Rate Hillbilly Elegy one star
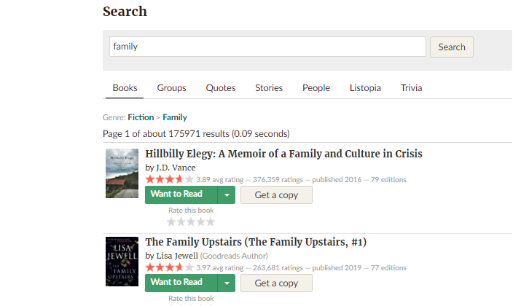 (x=171, y=221)
